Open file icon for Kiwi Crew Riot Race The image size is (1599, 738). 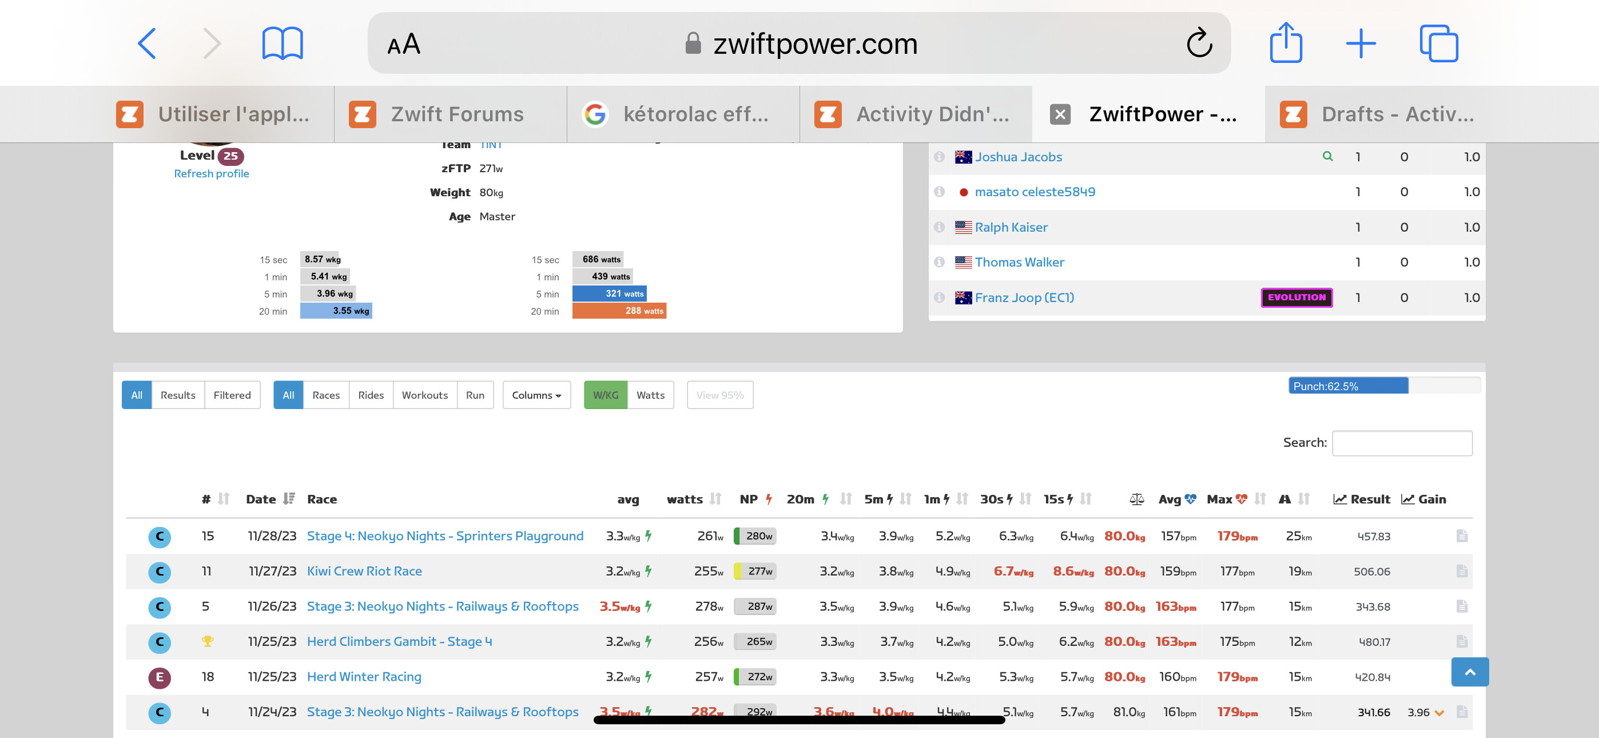click(x=1461, y=571)
